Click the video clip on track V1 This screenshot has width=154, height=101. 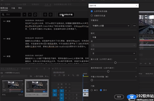click(x=86, y=91)
